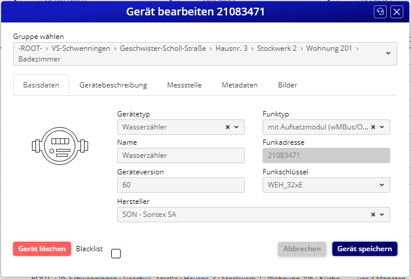This screenshot has height=279, width=411.
Task: Focus the Geräteversion input field
Action: (181, 185)
